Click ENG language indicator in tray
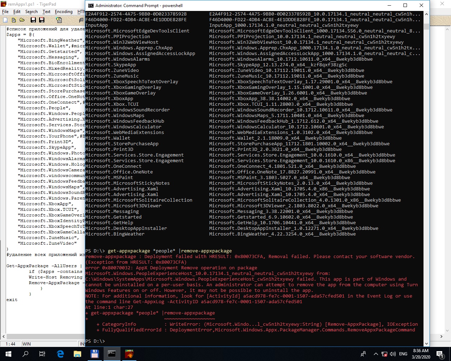 pyautogui.click(x=403, y=354)
